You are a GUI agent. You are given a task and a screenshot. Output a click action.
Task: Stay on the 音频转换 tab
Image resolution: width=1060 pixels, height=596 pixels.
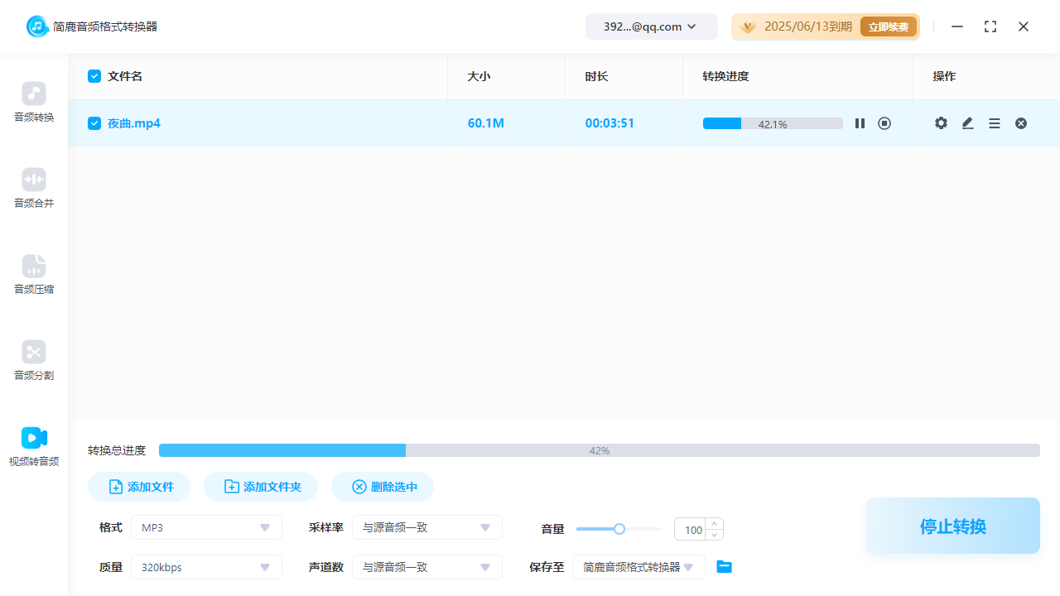click(33, 103)
